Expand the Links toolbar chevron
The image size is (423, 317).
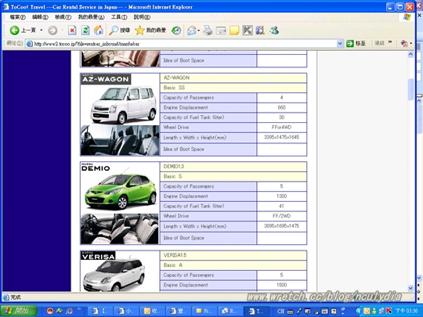390,42
